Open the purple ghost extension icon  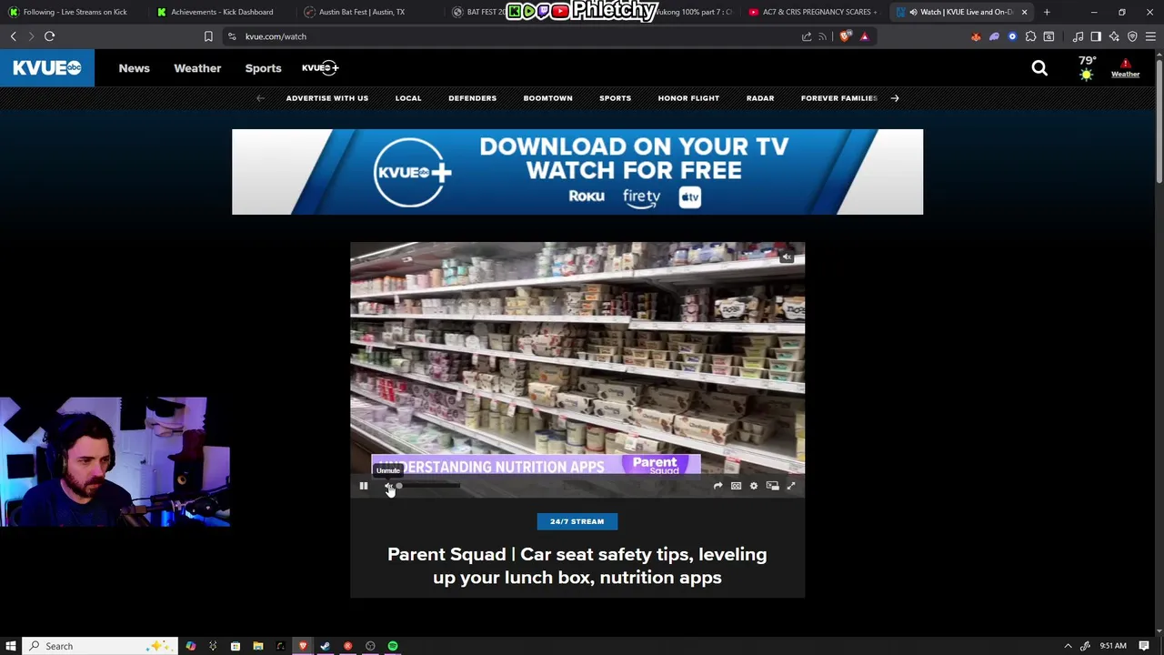994,36
